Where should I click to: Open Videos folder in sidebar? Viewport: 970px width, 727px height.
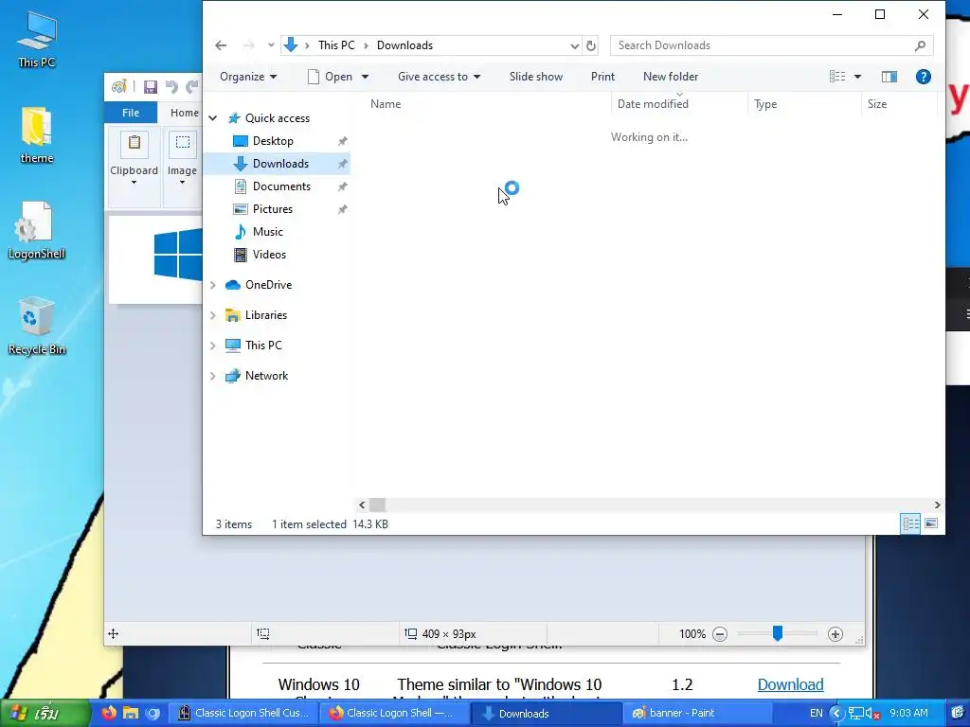click(269, 255)
